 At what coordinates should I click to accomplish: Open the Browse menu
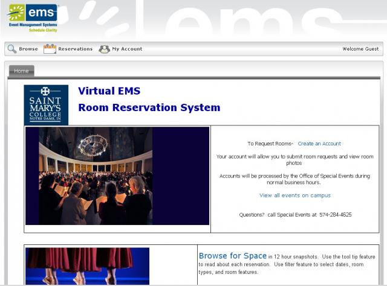28,49
